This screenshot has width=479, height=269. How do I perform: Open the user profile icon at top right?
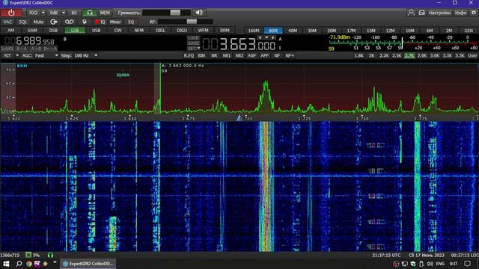[411, 13]
